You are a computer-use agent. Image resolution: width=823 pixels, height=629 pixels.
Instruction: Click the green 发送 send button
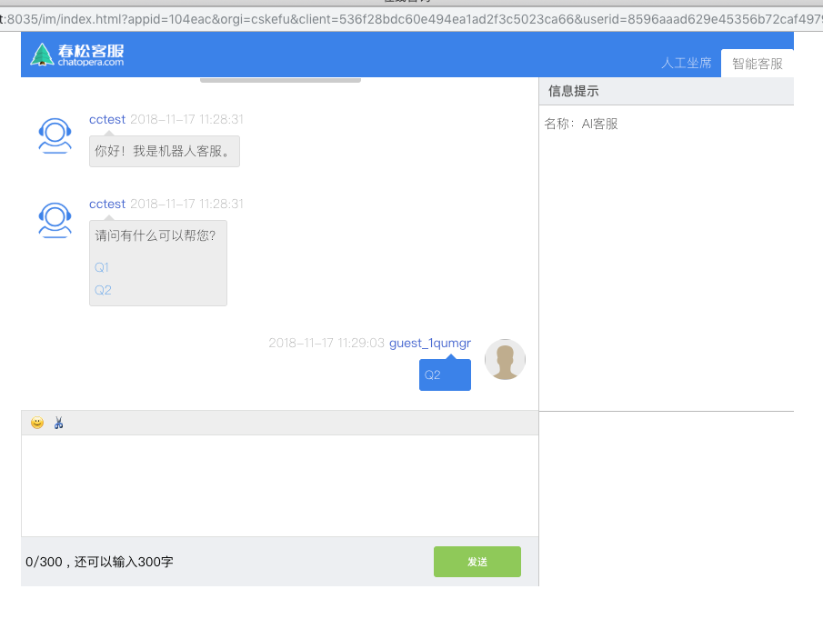[477, 562]
